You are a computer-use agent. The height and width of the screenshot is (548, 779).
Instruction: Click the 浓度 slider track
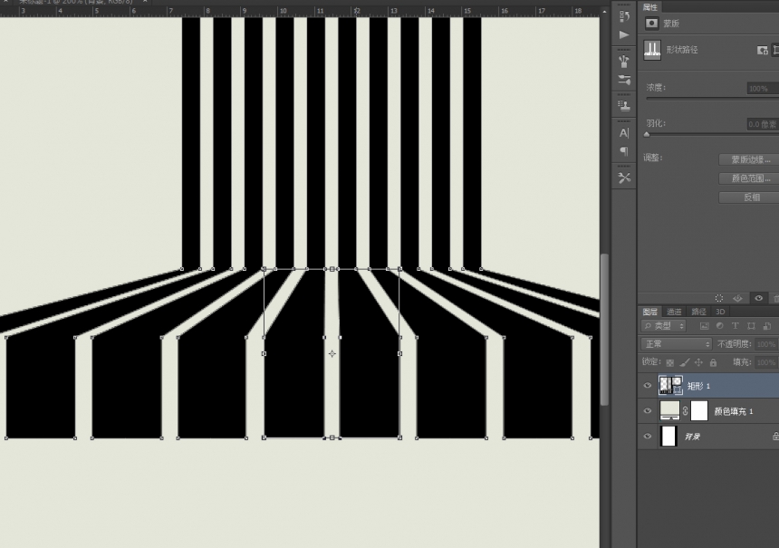712,99
